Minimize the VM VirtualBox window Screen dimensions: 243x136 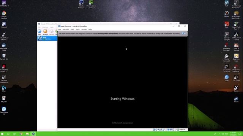[x=173, y=26]
